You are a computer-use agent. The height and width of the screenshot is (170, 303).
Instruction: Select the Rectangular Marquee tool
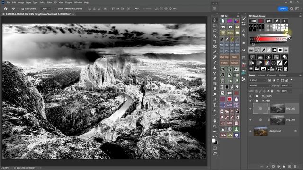point(214,25)
